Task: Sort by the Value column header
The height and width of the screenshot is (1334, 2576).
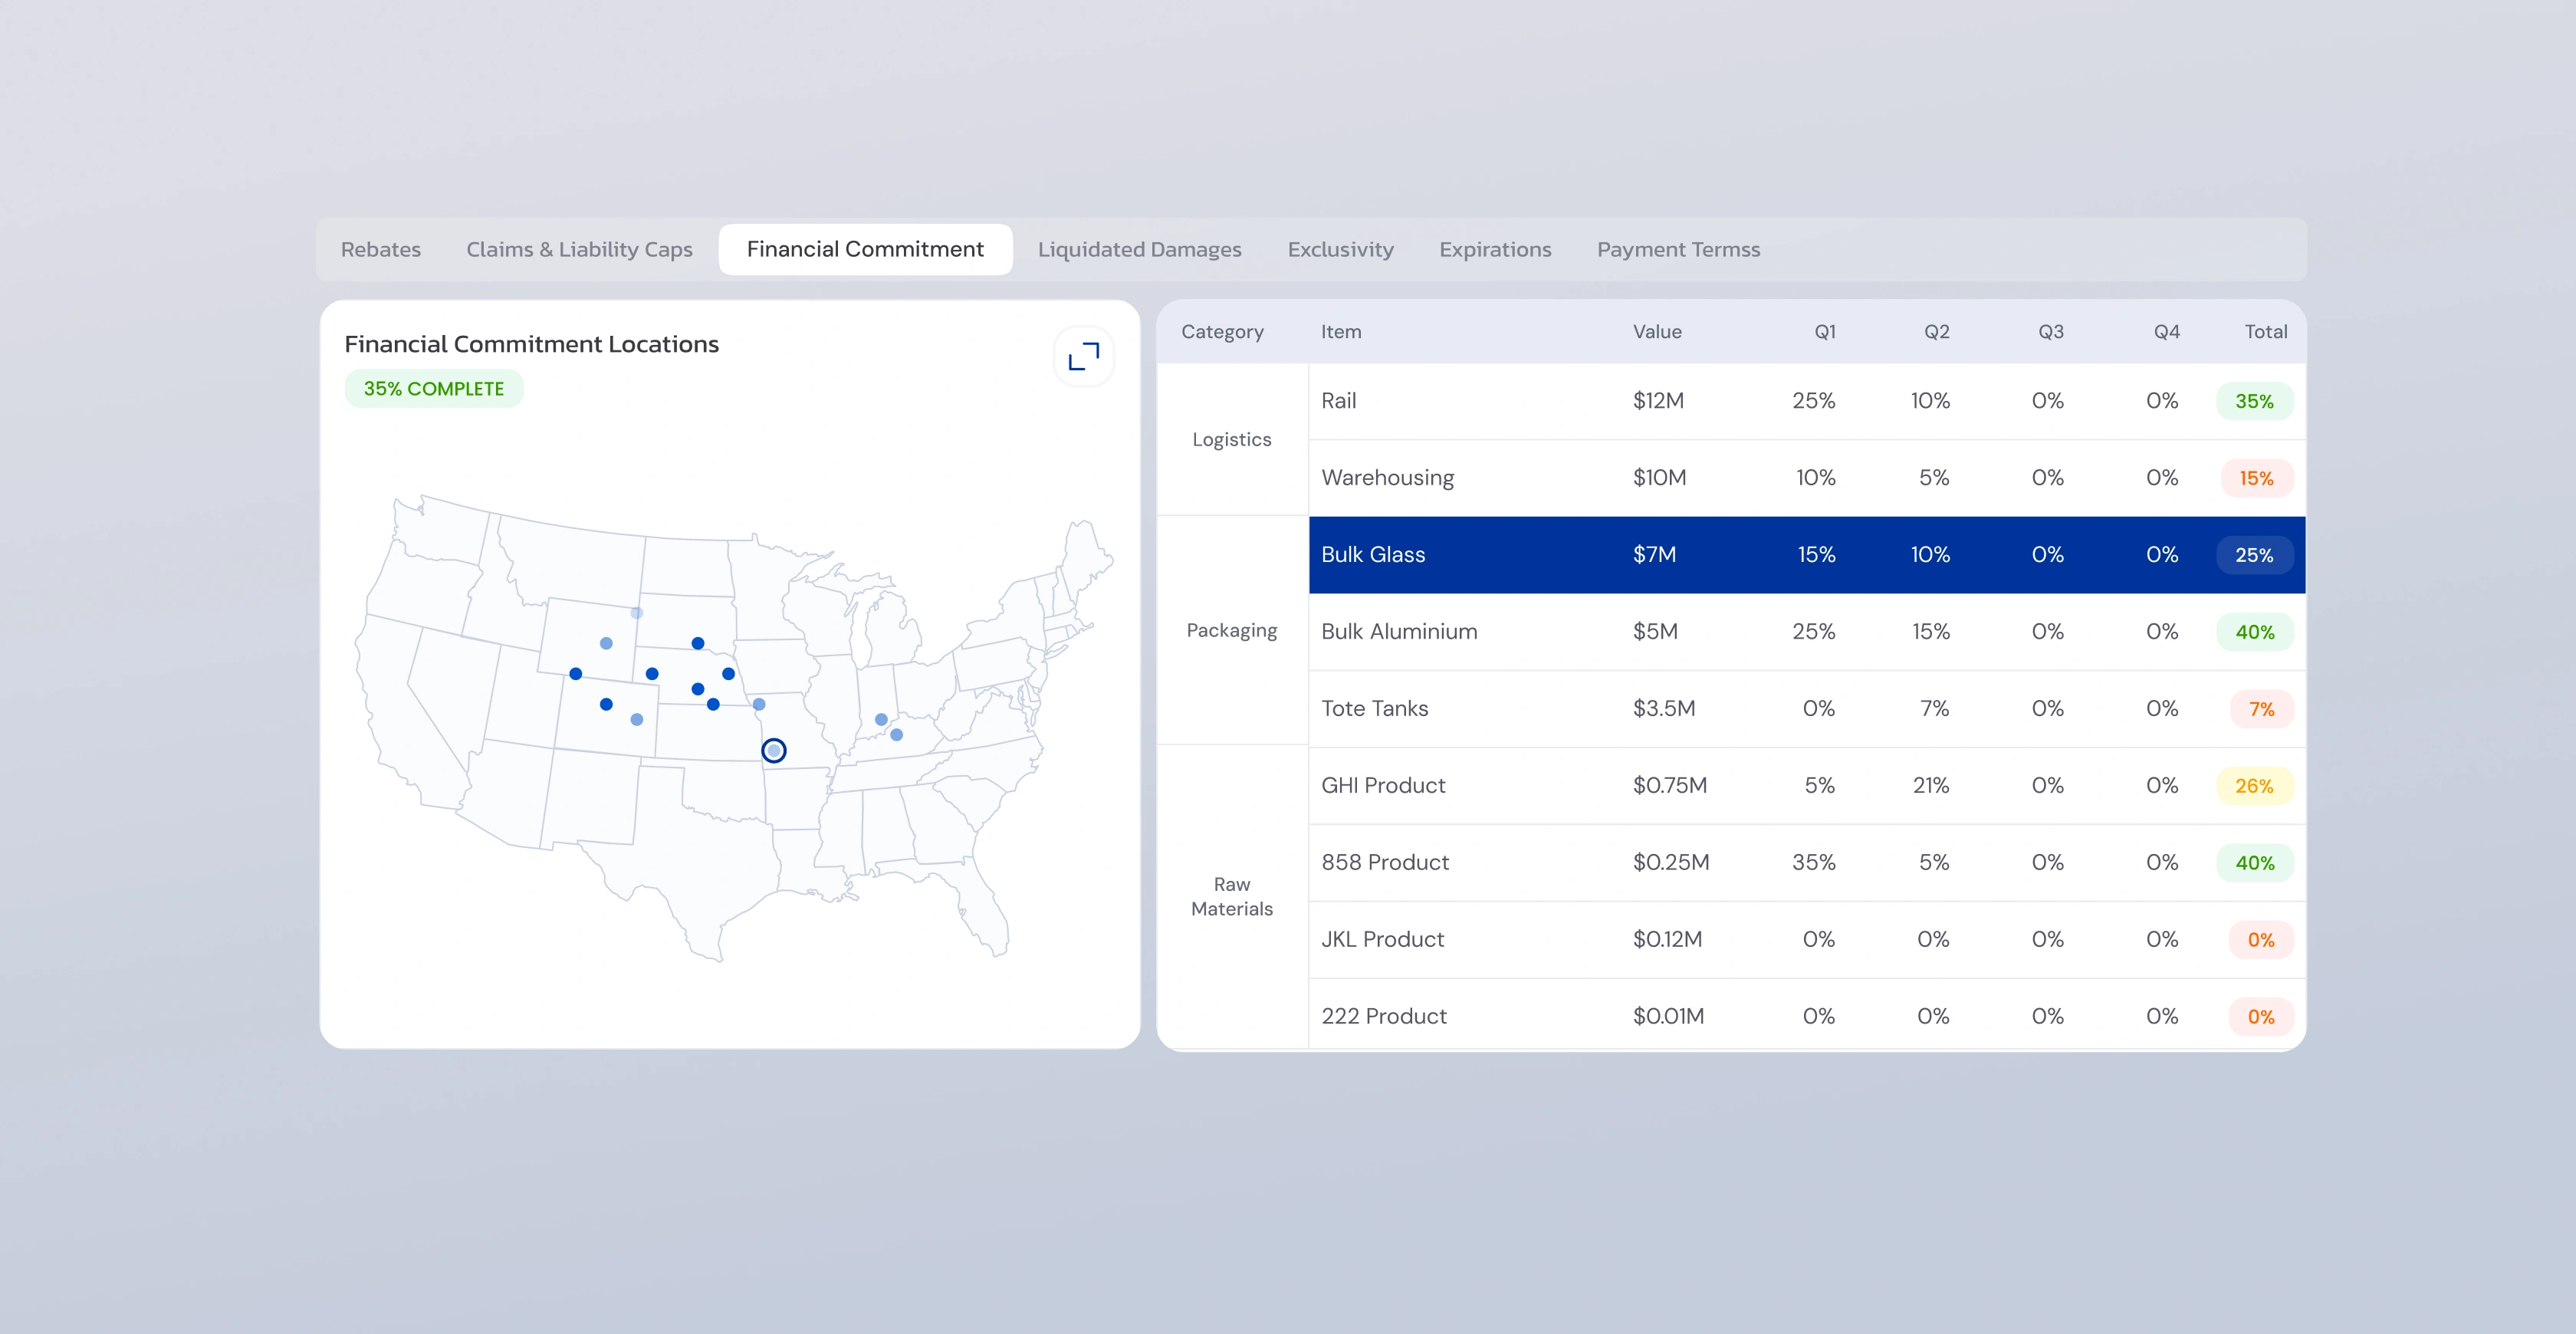Action: point(1657,332)
